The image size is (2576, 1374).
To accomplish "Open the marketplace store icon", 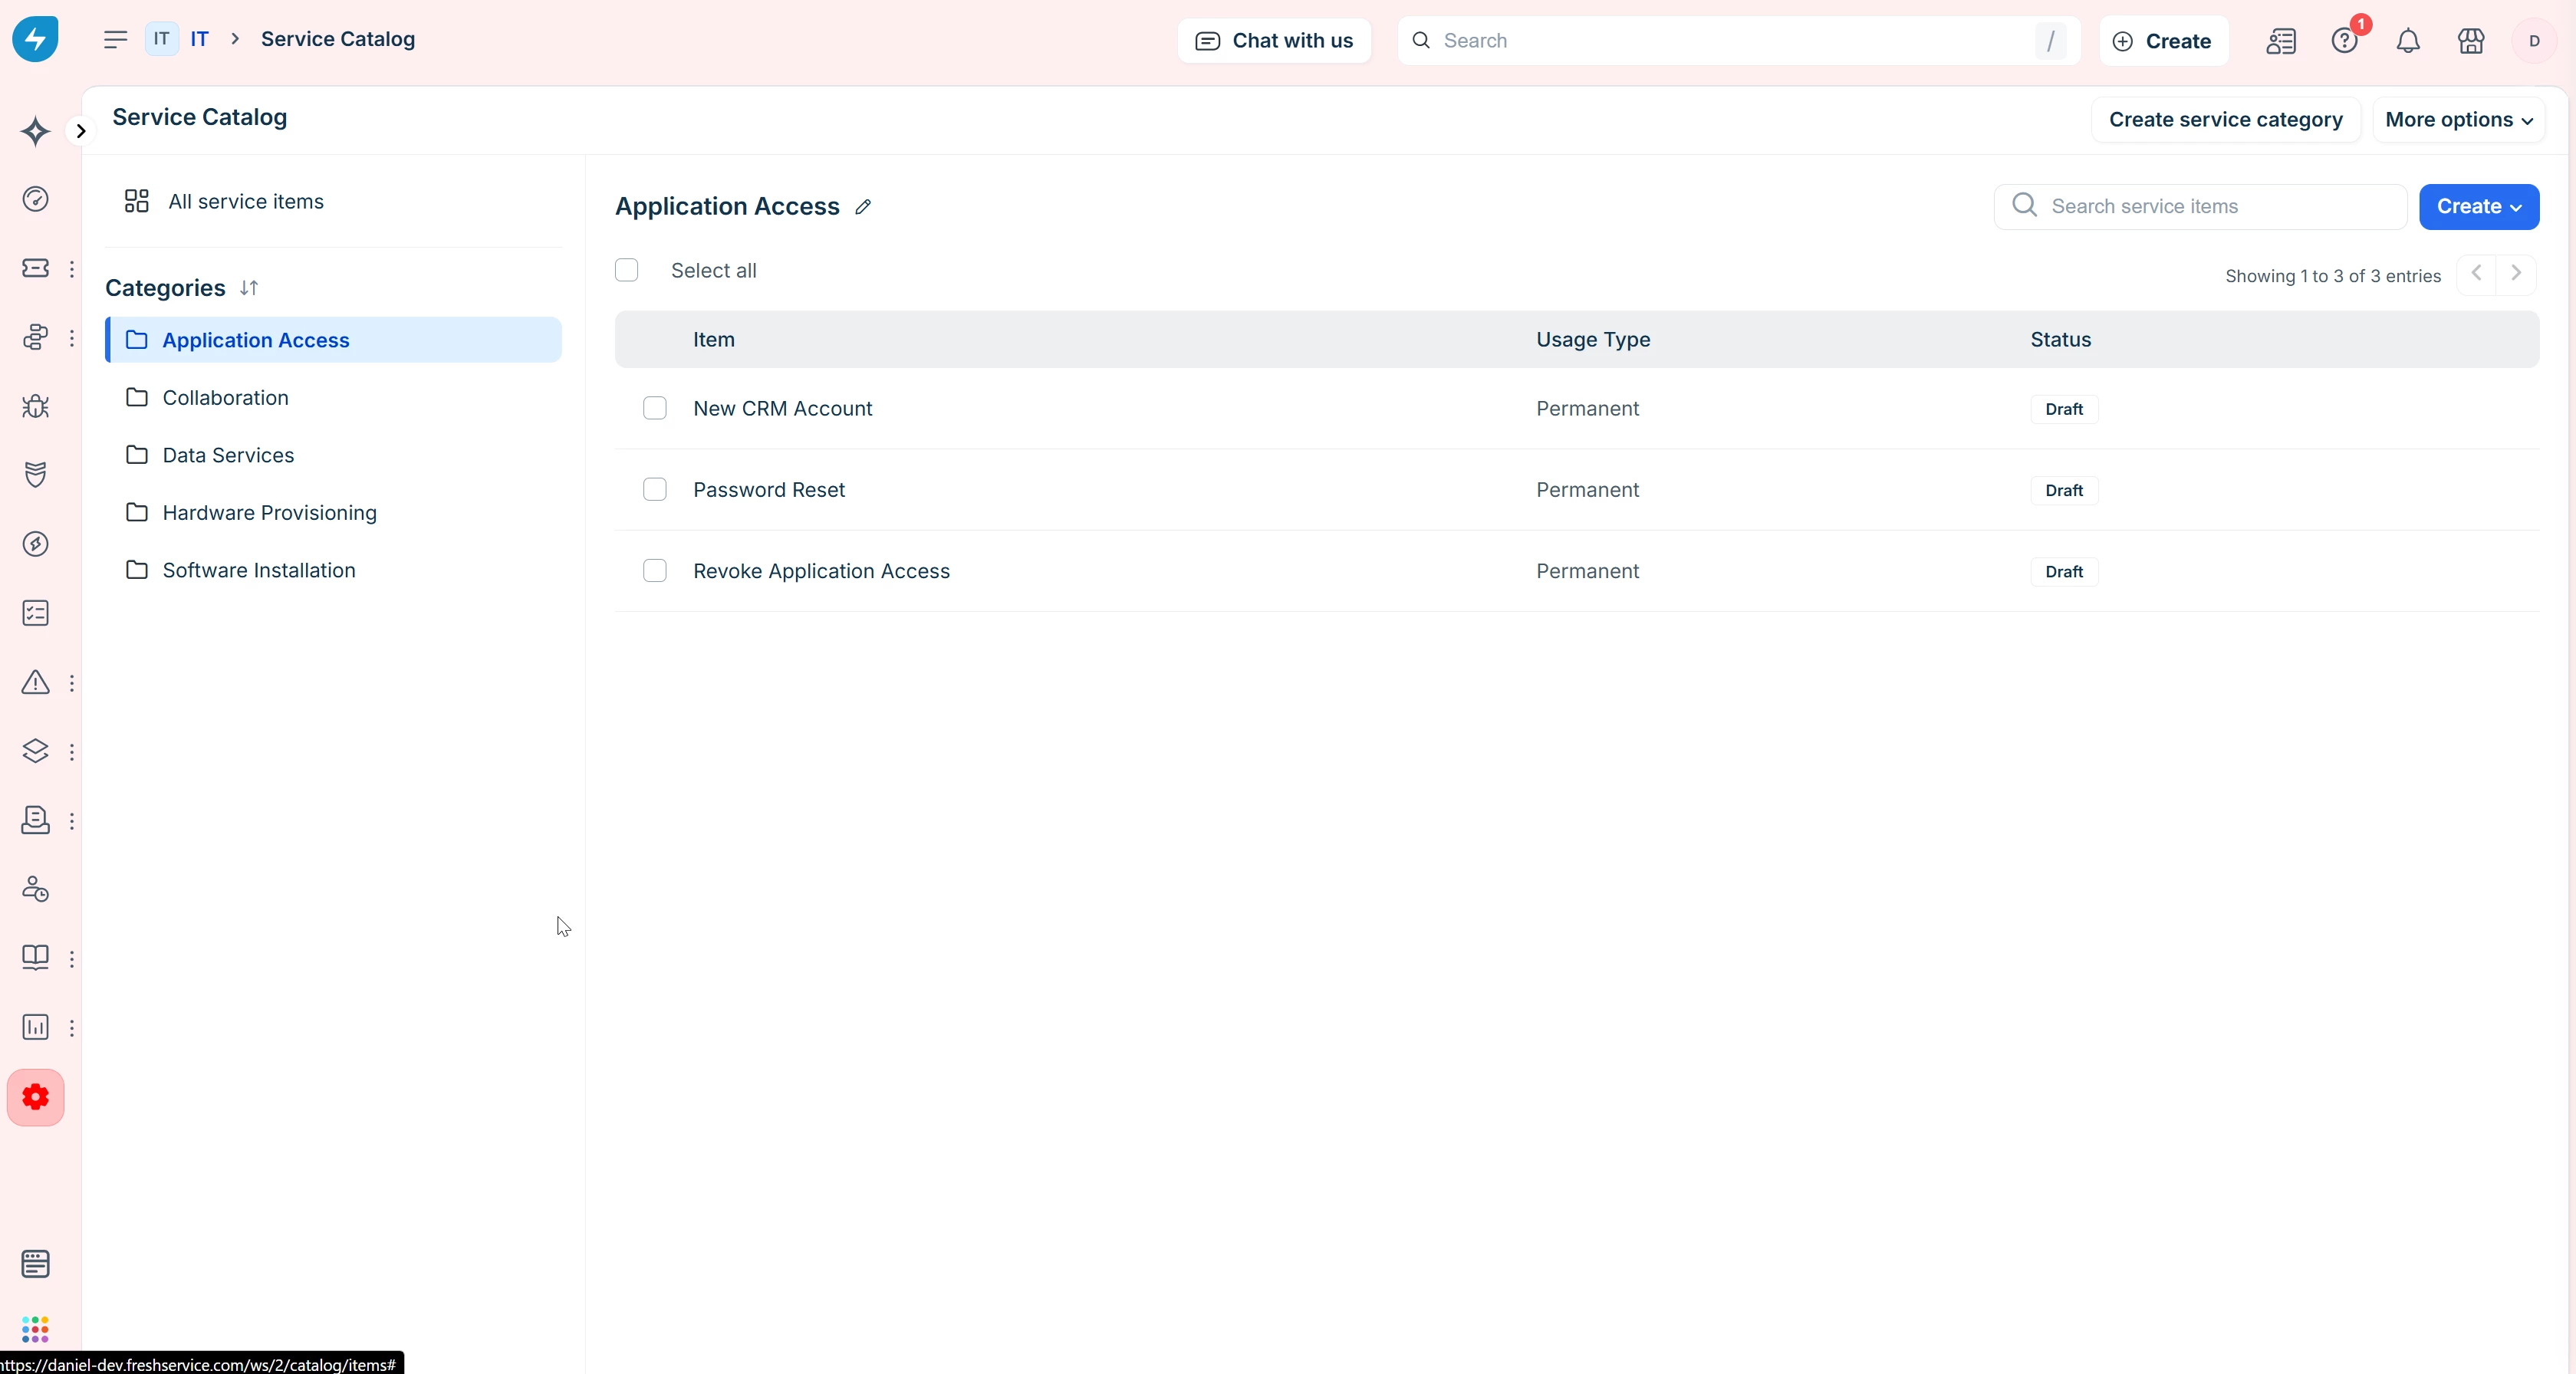I will pyautogui.click(x=2471, y=41).
